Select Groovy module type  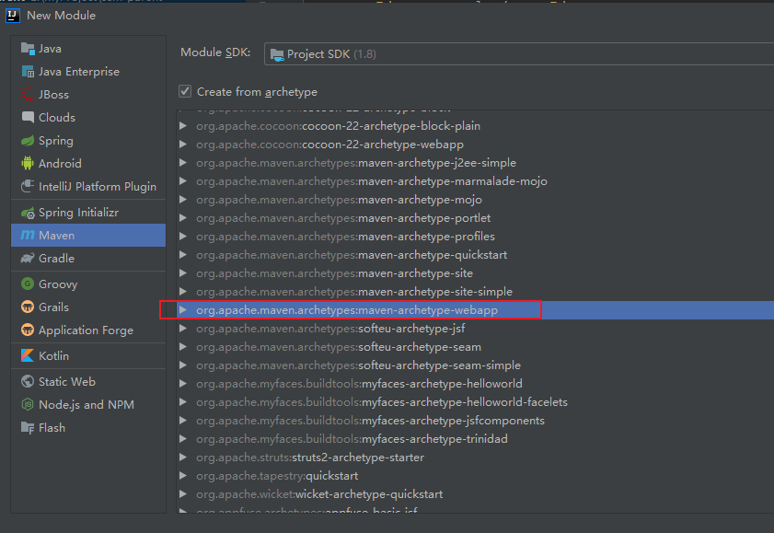pyautogui.click(x=88, y=284)
